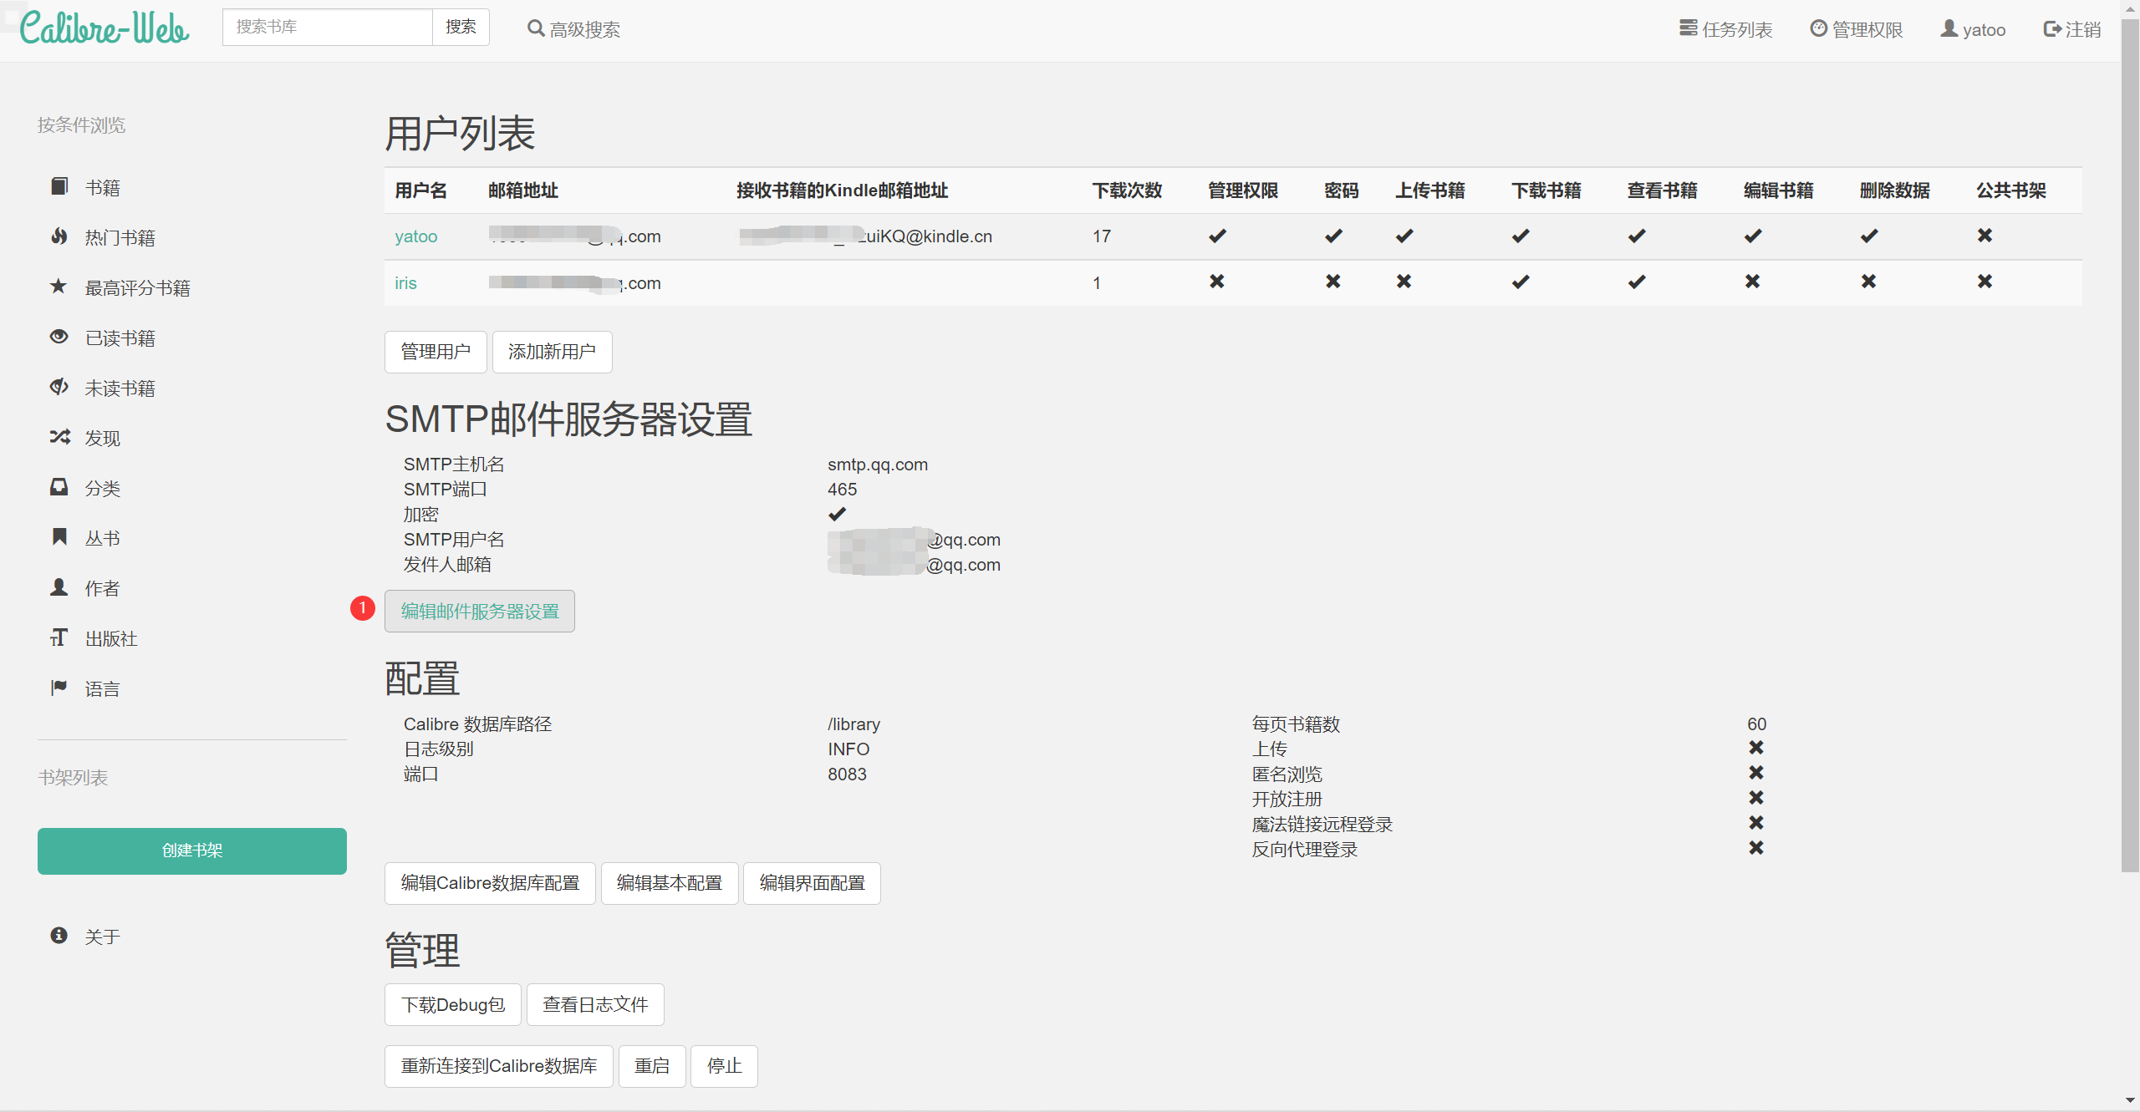Open yatoo user profile in navbar

coord(1973,29)
